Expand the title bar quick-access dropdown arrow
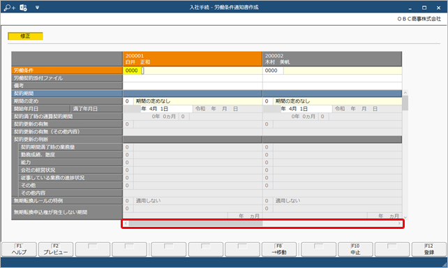This screenshot has width=448, height=268. [x=37, y=8]
